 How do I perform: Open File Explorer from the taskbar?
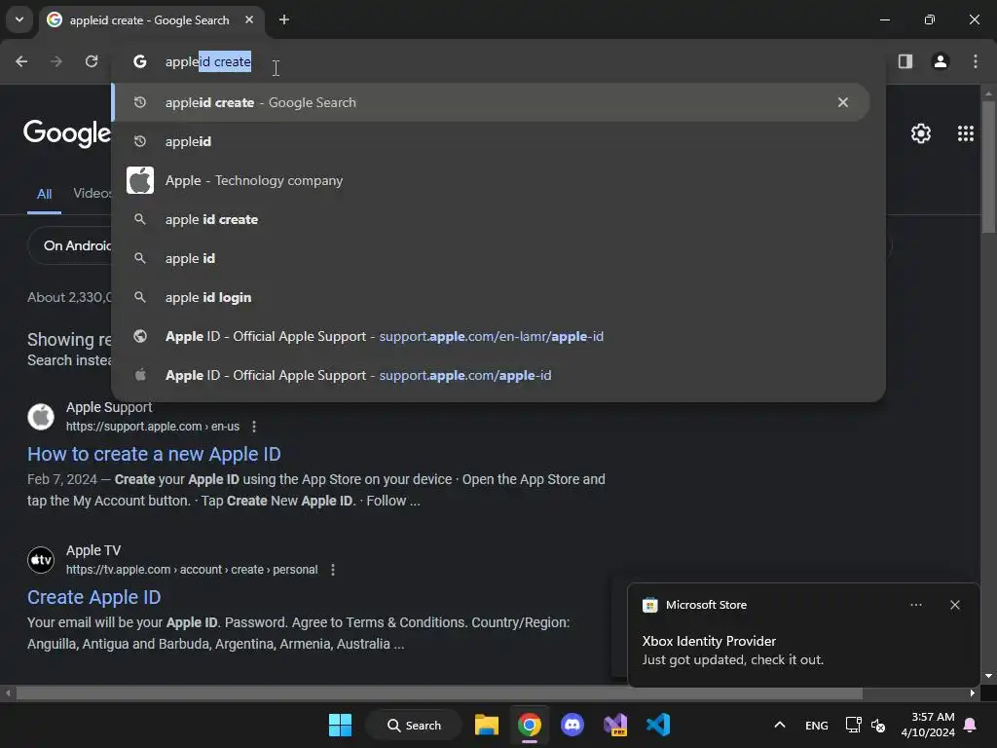(x=487, y=725)
